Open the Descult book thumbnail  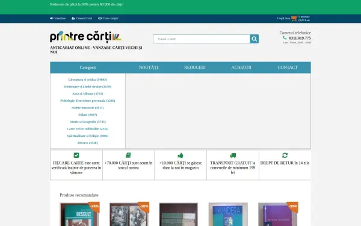pyautogui.click(x=79, y=214)
